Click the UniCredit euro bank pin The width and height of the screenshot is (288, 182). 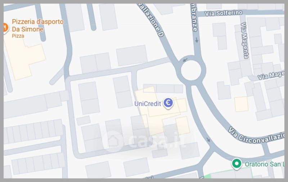click(x=168, y=103)
